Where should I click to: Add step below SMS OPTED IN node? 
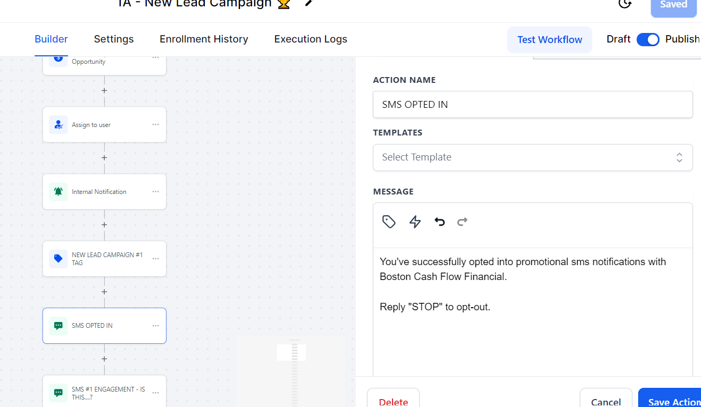coord(104,359)
